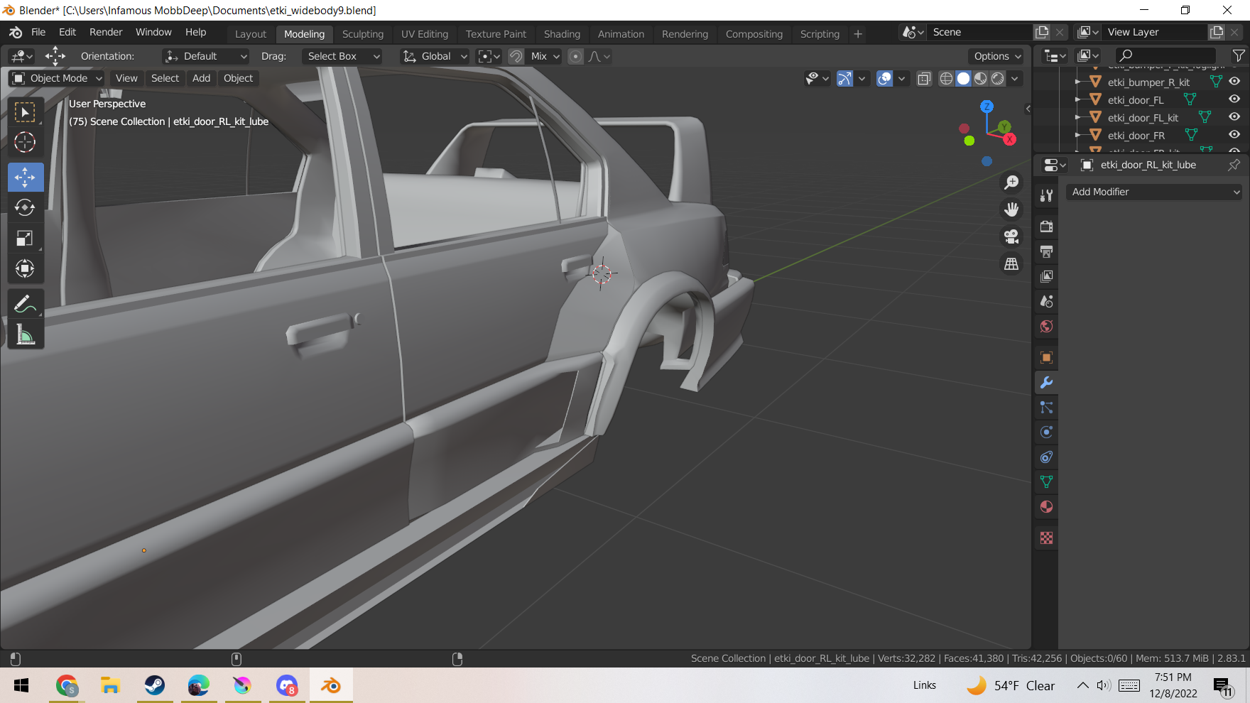Open the Object Mode dropdown
The width and height of the screenshot is (1250, 703).
click(57, 78)
